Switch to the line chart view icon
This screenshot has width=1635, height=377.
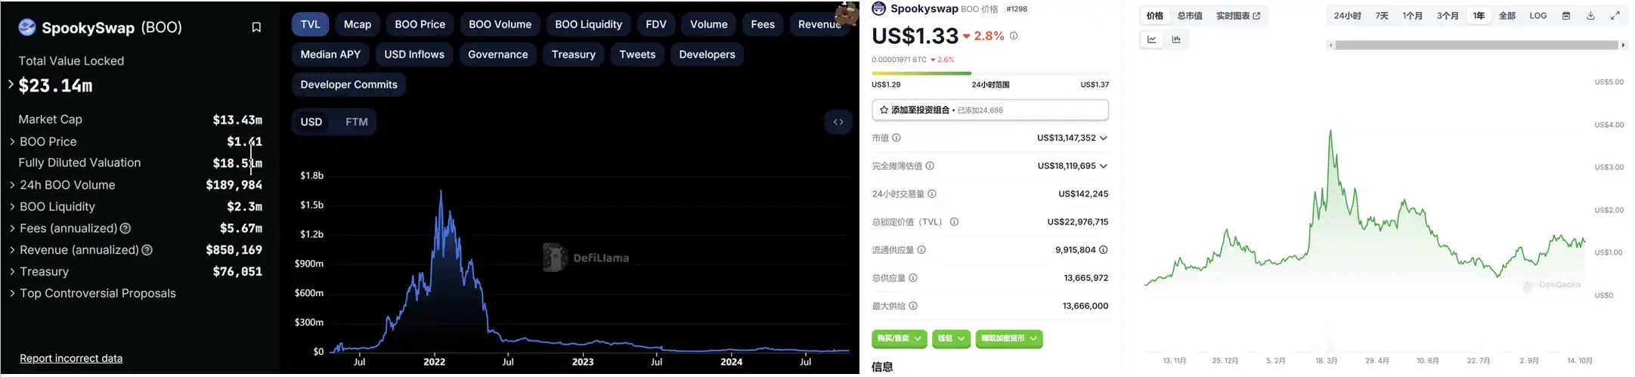[x=1152, y=40]
